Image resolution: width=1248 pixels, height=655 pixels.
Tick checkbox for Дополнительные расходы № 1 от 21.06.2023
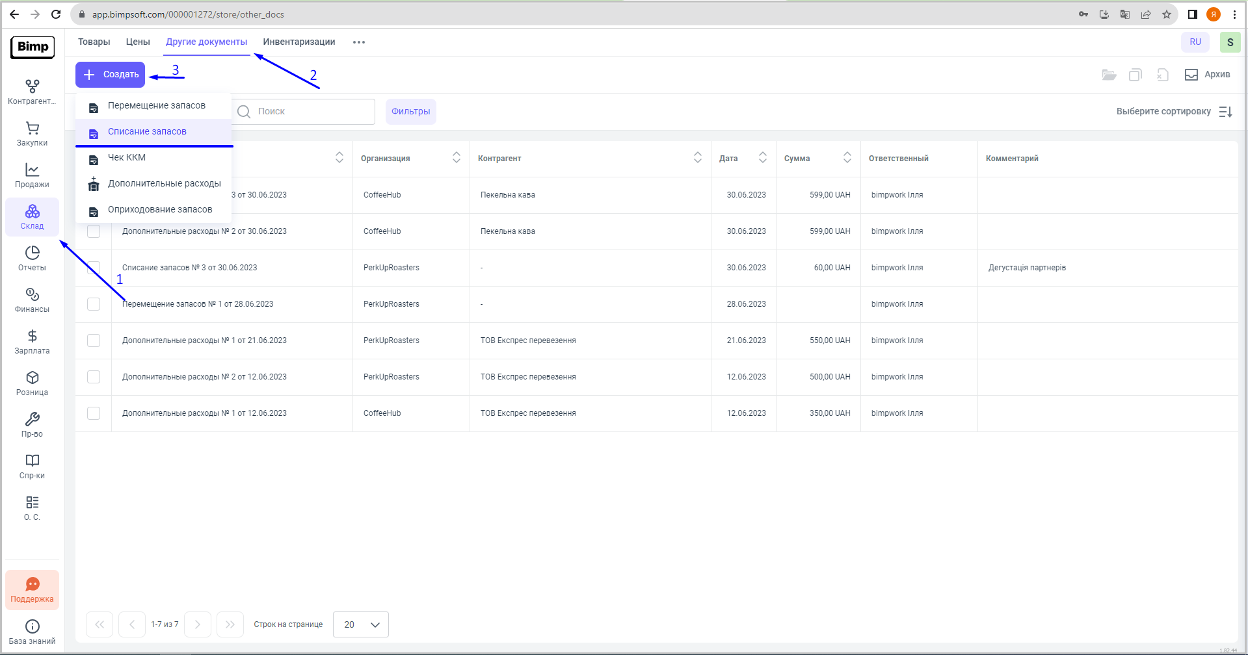pyautogui.click(x=94, y=340)
